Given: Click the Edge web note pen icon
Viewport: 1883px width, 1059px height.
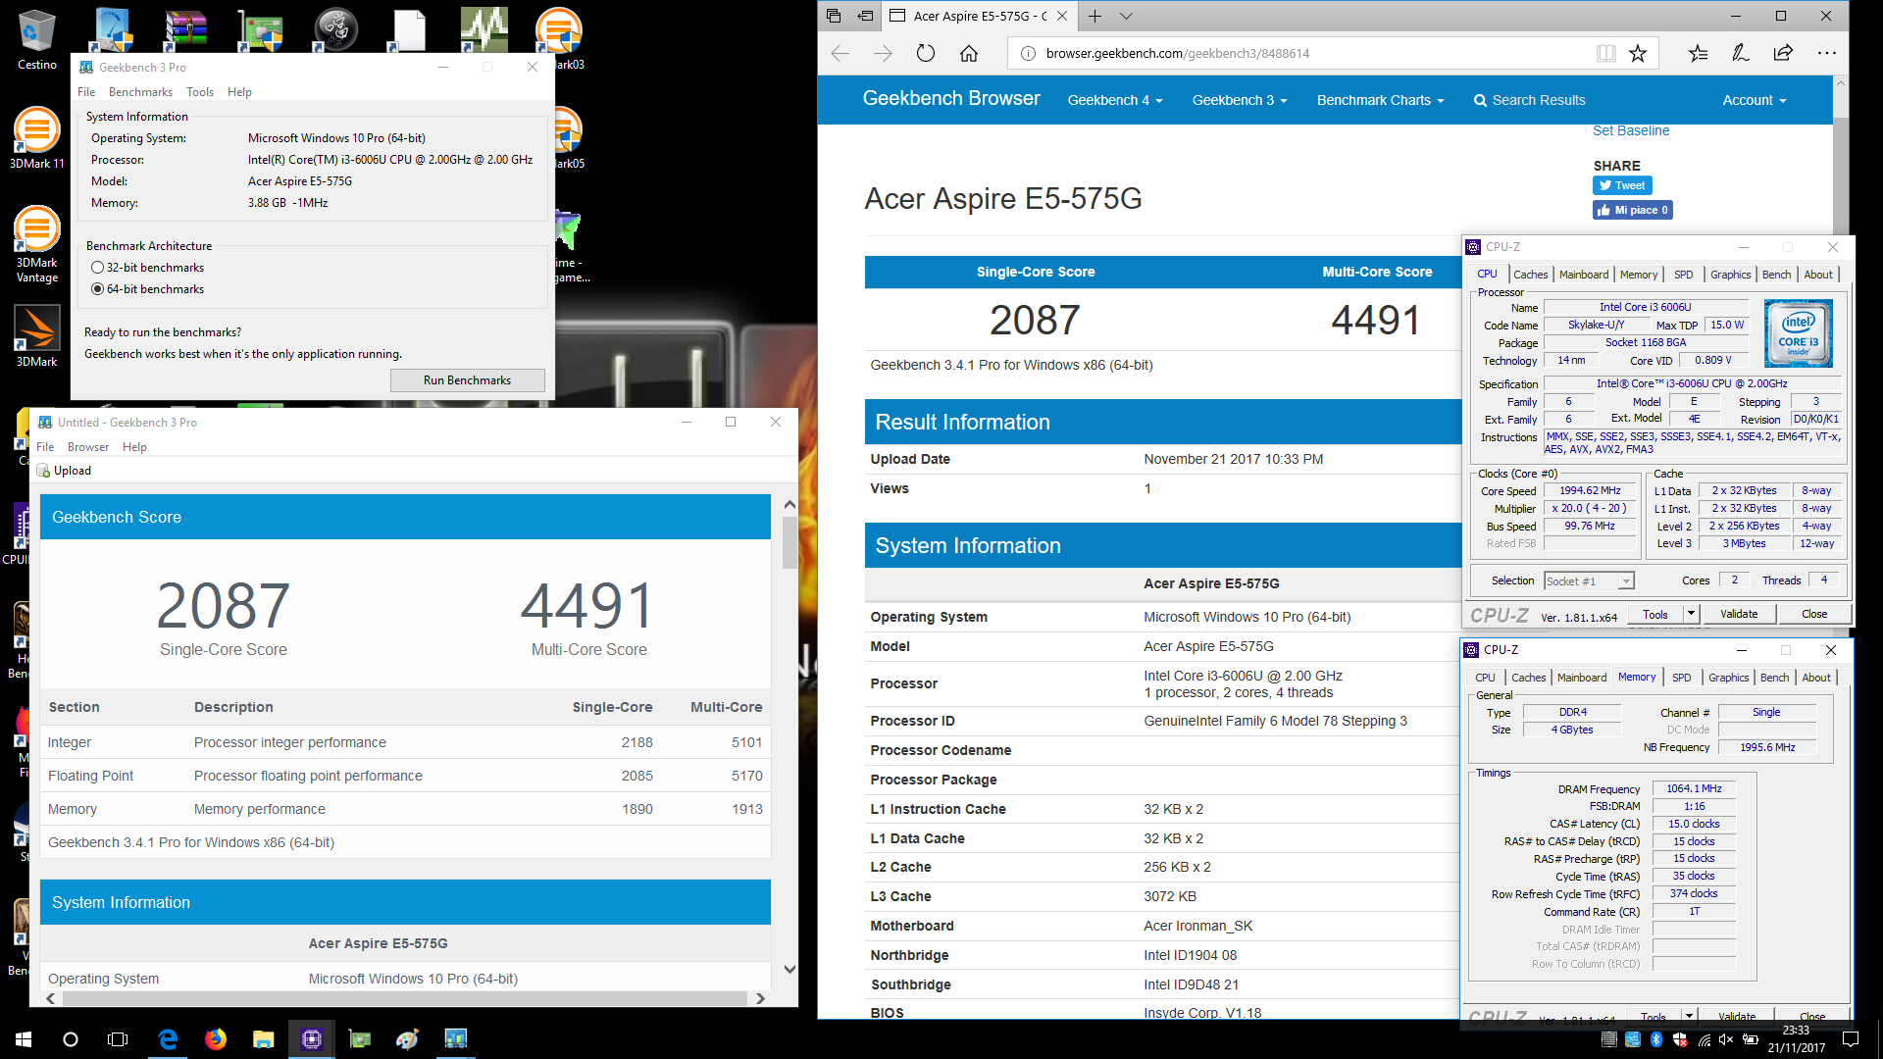Looking at the screenshot, I should [x=1741, y=53].
